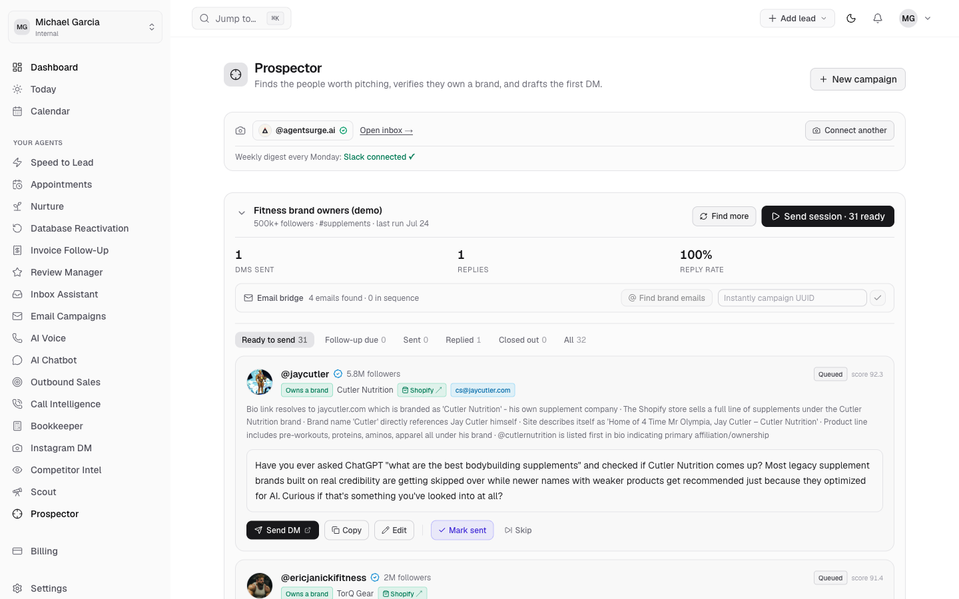Click Queued badge on @jaycutler card
The image size is (959, 599).
click(x=830, y=374)
